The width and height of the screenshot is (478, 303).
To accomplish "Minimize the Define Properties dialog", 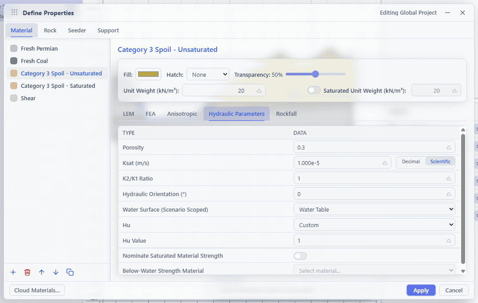I will 447,12.
